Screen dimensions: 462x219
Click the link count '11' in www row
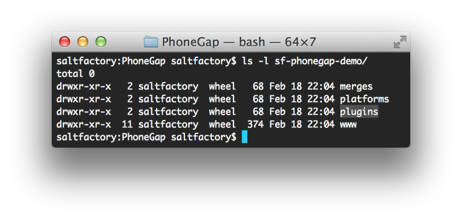point(127,124)
